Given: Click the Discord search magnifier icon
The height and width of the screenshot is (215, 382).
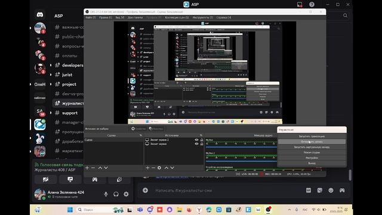Looking at the screenshot, I should pyautogui.click(x=345, y=16).
